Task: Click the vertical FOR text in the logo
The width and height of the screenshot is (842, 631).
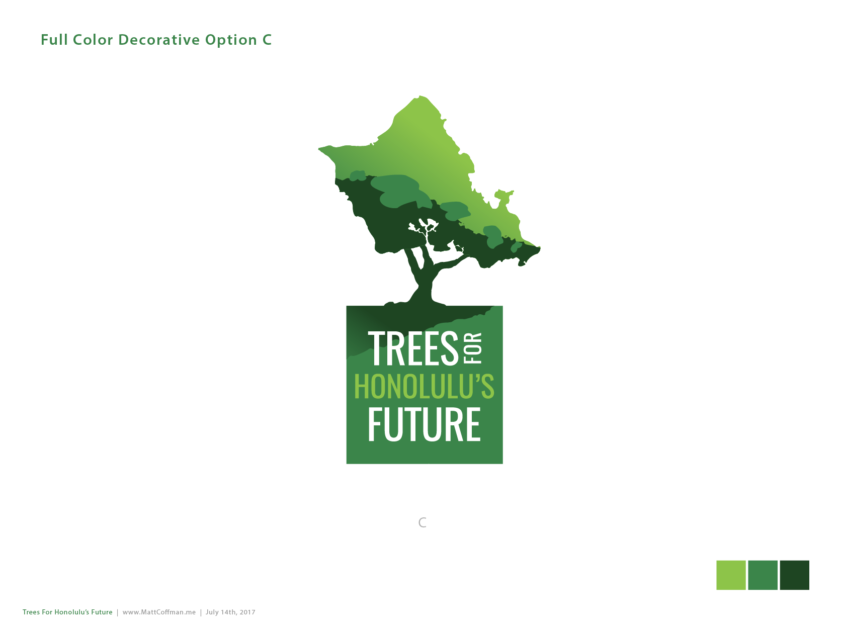Action: tap(473, 348)
